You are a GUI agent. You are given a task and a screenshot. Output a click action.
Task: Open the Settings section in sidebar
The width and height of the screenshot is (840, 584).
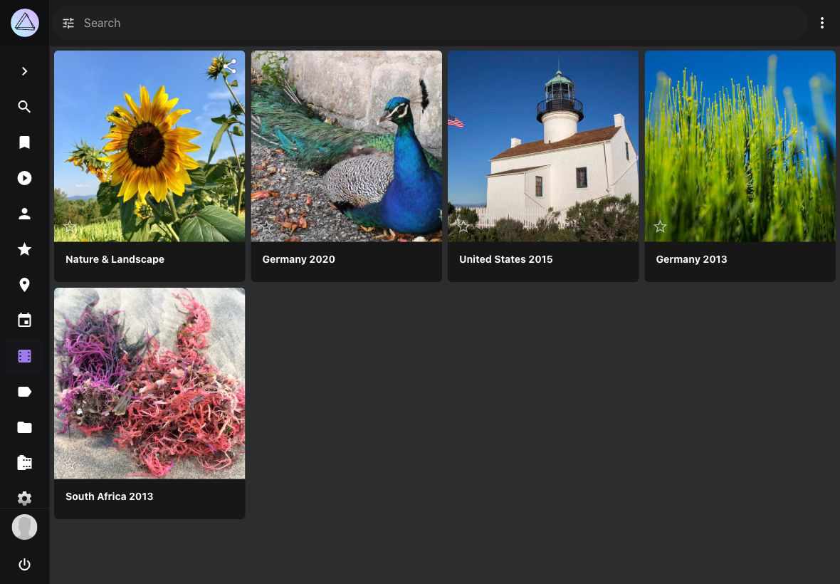tap(24, 499)
